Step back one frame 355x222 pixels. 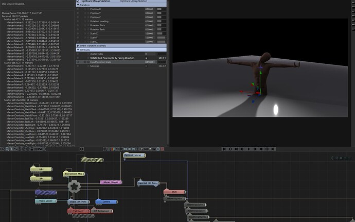pyautogui.click(x=242, y=149)
